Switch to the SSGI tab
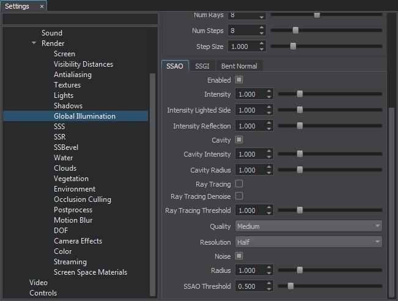The image size is (398, 301). click(x=202, y=66)
